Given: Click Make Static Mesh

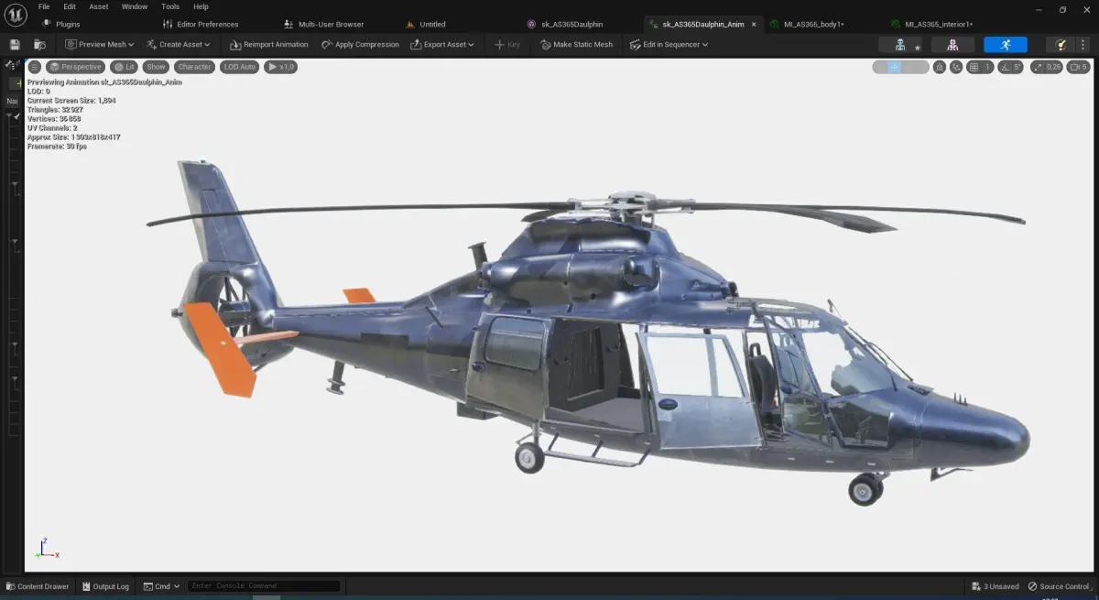Looking at the screenshot, I should tap(576, 44).
